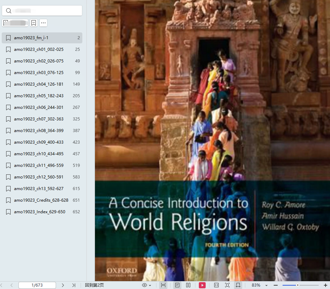Open bookmark amo19023_ch02_026-075
This screenshot has height=289, width=330.
click(42, 61)
